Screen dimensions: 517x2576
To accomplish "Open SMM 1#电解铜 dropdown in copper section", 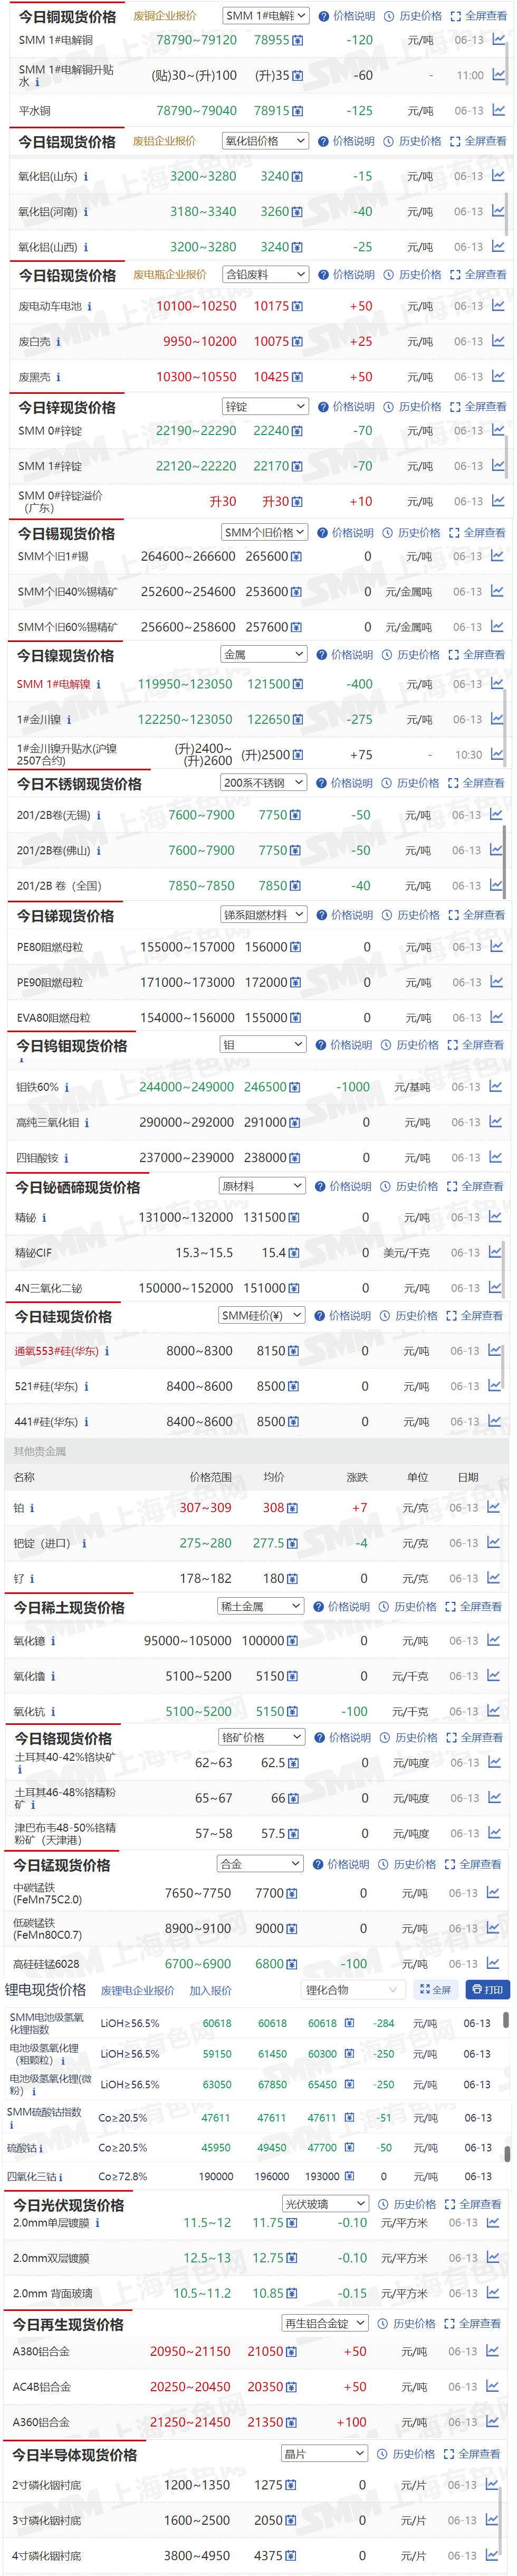I will [x=265, y=16].
